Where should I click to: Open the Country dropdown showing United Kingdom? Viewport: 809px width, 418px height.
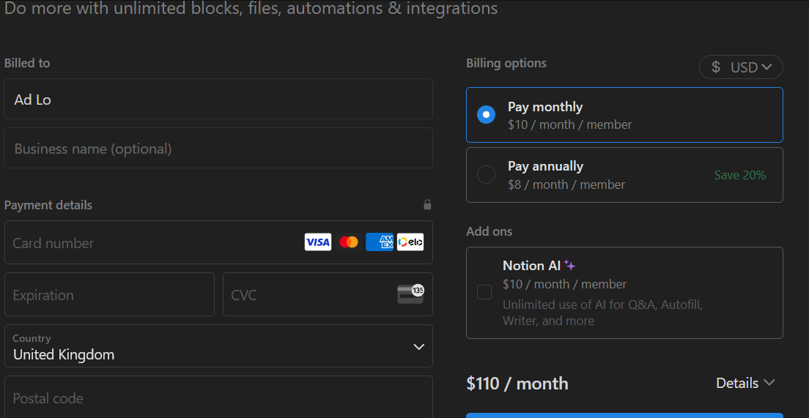pyautogui.click(x=218, y=346)
